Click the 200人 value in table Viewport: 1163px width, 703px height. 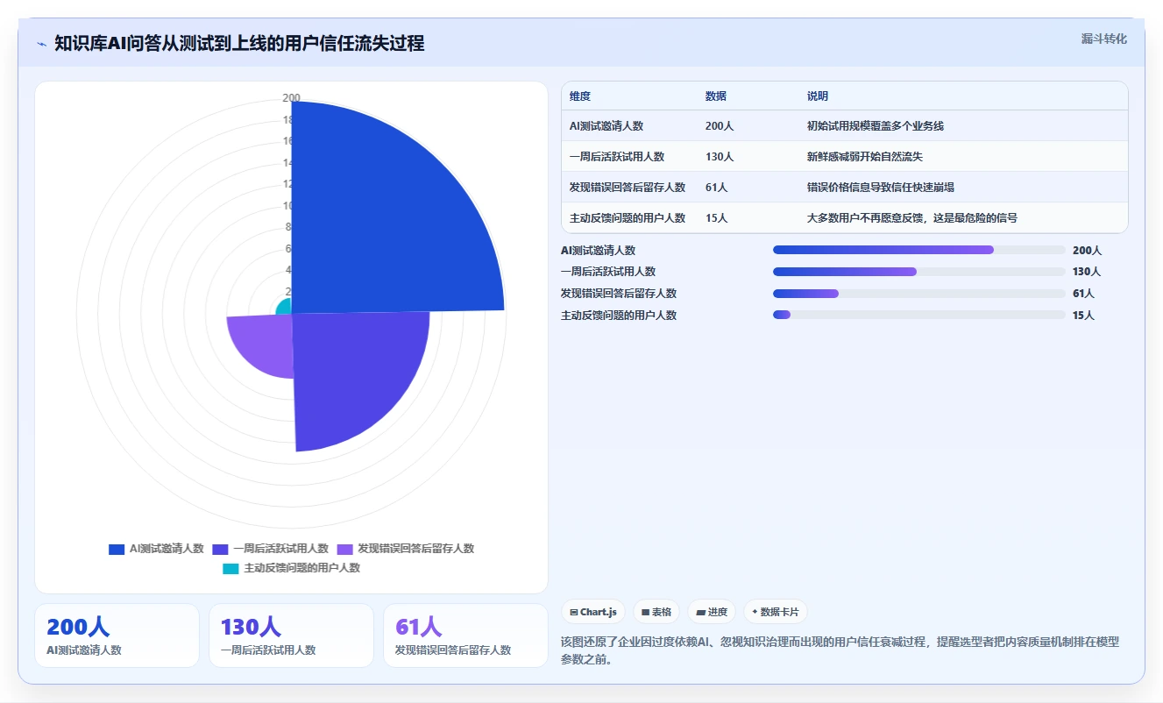pyautogui.click(x=720, y=126)
